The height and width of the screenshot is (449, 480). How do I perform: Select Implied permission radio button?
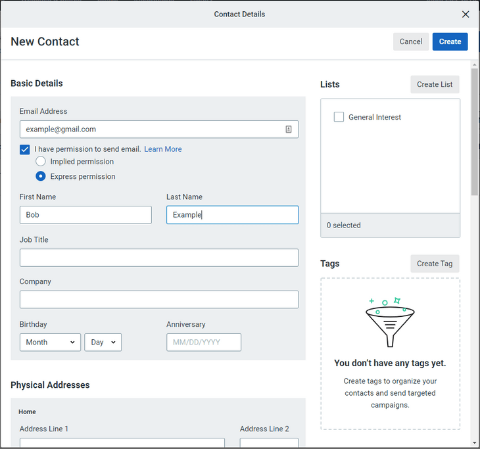[x=40, y=161]
